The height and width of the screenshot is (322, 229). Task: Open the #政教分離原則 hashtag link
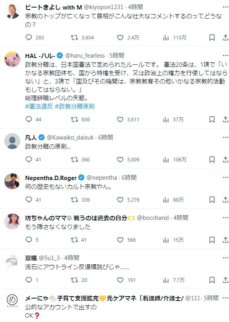75,107
